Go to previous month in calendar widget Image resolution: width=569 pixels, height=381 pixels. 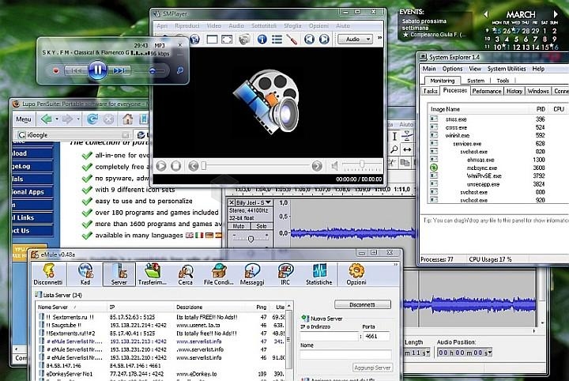(485, 14)
